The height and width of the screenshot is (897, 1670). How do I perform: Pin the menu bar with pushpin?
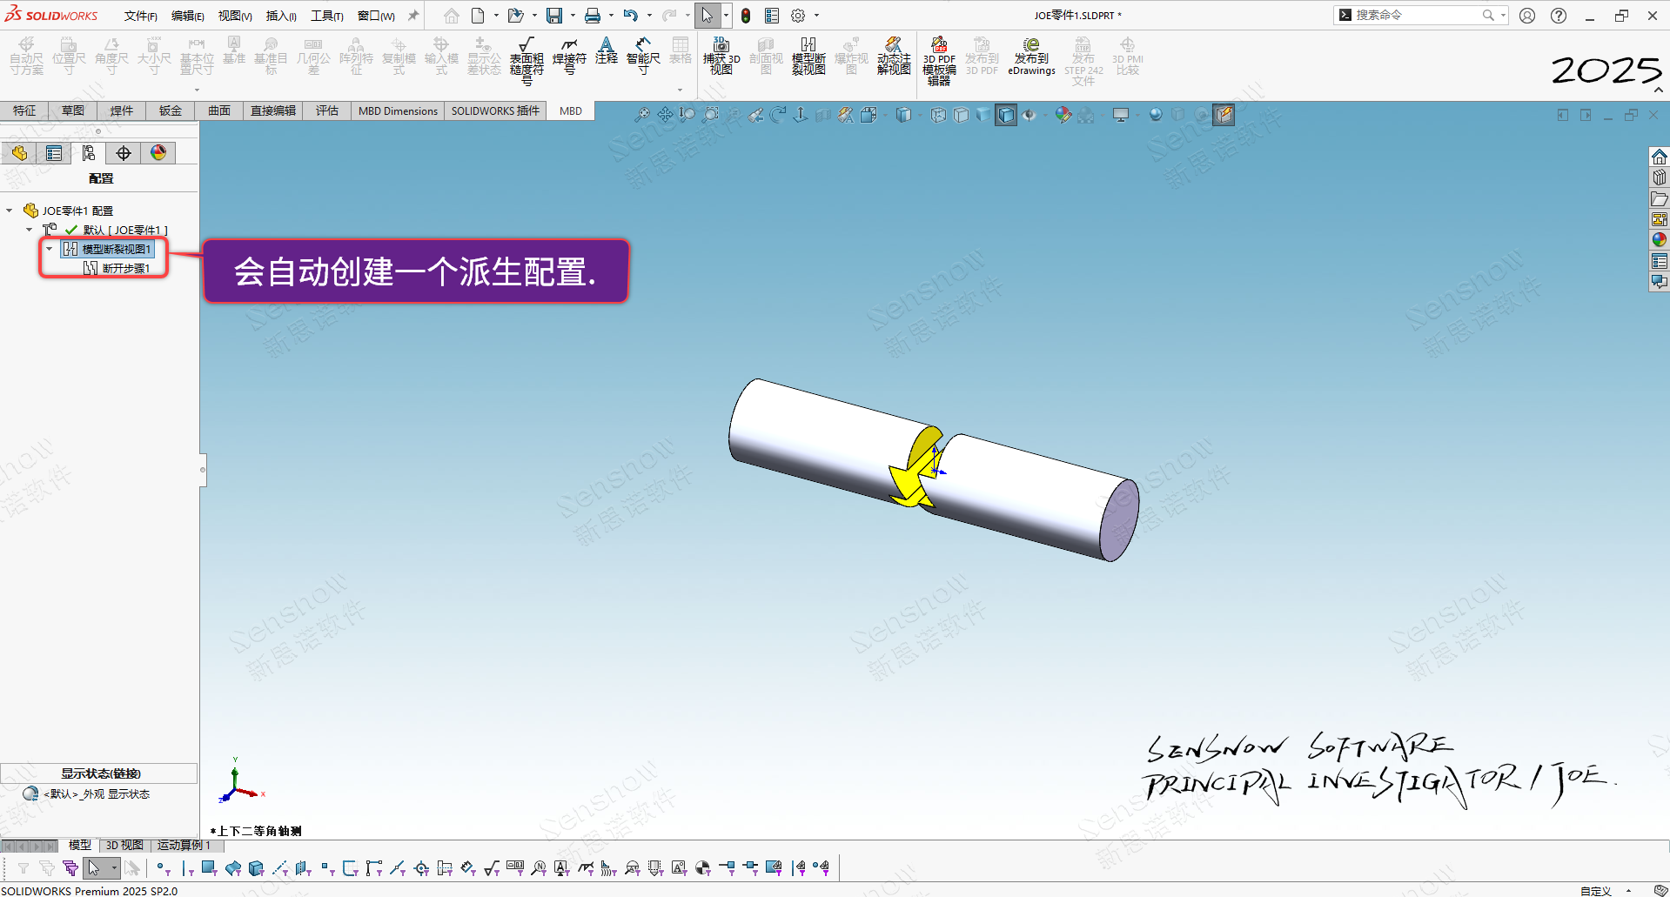[413, 16]
